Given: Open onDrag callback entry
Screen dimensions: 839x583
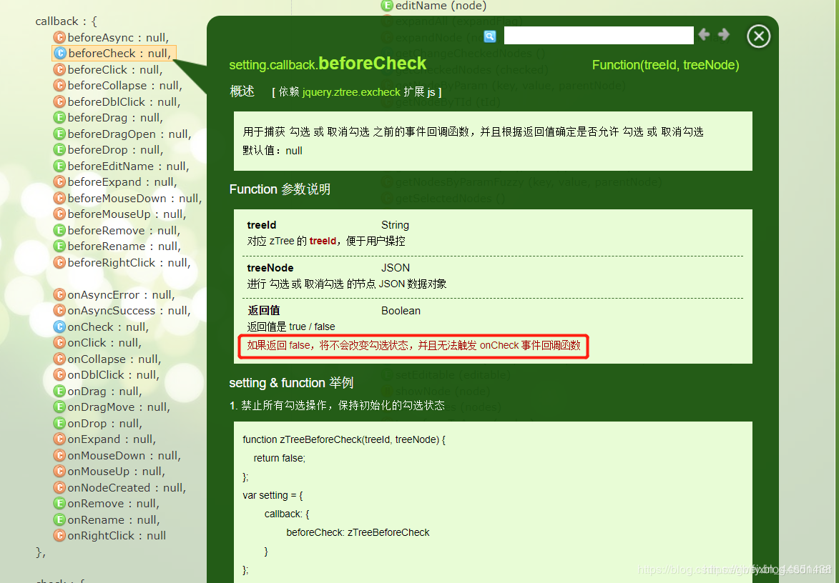Looking at the screenshot, I should coord(98,391).
